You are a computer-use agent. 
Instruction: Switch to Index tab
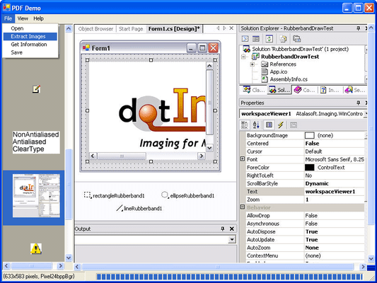click(330, 90)
